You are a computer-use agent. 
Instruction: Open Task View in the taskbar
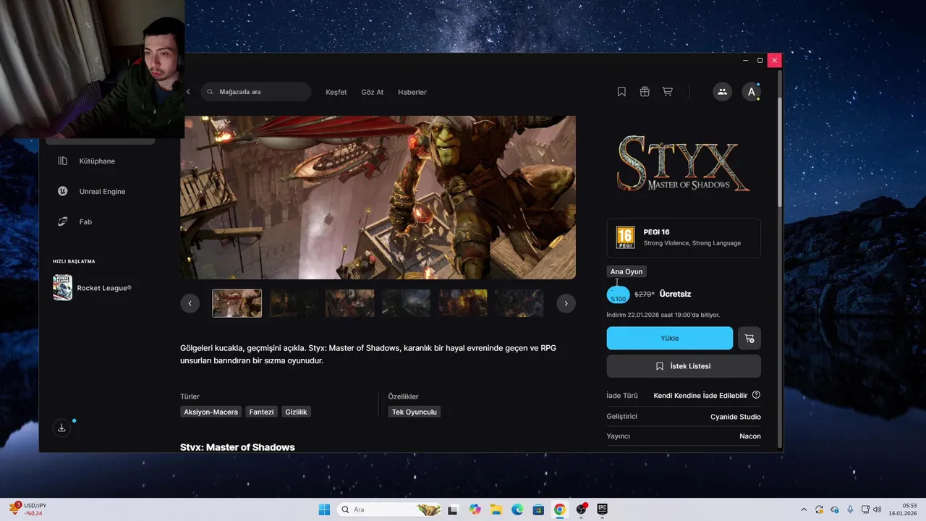(x=453, y=509)
